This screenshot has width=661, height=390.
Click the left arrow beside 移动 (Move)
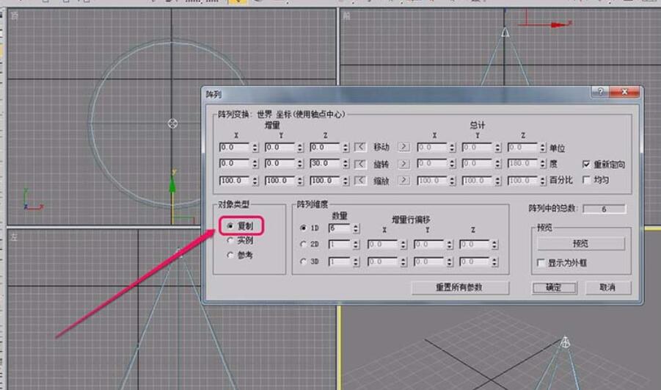[x=360, y=147]
